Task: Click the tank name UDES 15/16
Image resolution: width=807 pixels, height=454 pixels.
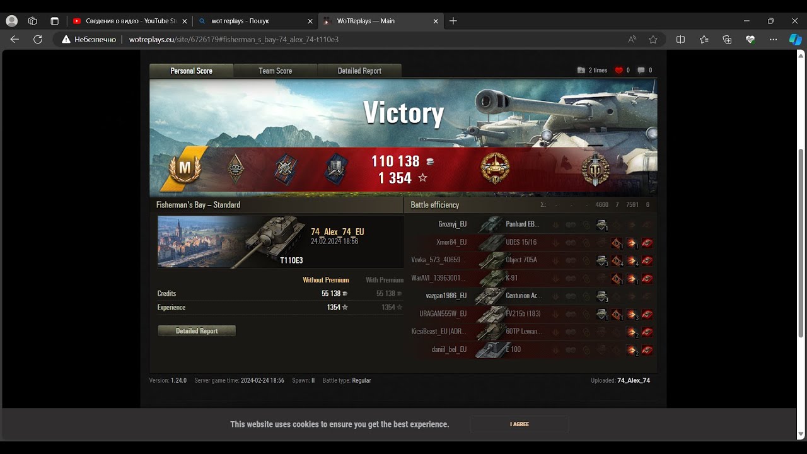Action: [x=521, y=242]
